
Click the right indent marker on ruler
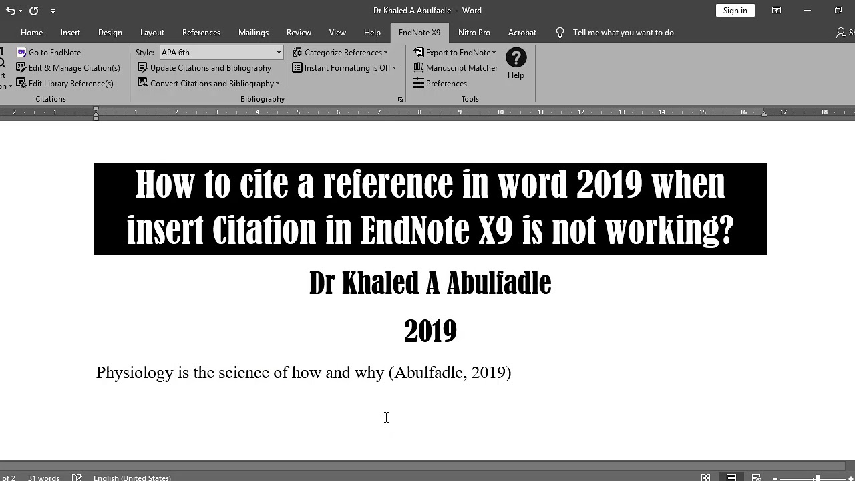(764, 113)
